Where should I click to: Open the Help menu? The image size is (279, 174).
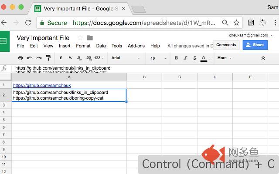tap(155, 46)
